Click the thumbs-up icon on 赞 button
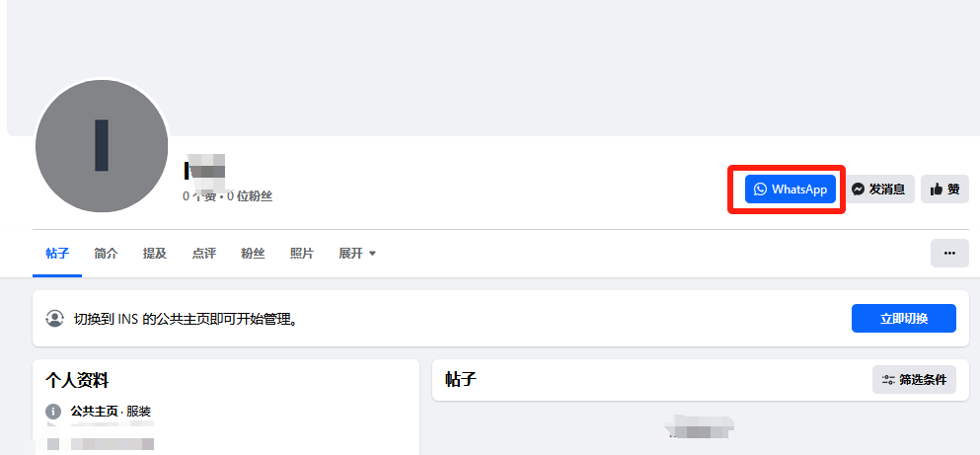Screen dimensions: 980x455 coord(937,189)
